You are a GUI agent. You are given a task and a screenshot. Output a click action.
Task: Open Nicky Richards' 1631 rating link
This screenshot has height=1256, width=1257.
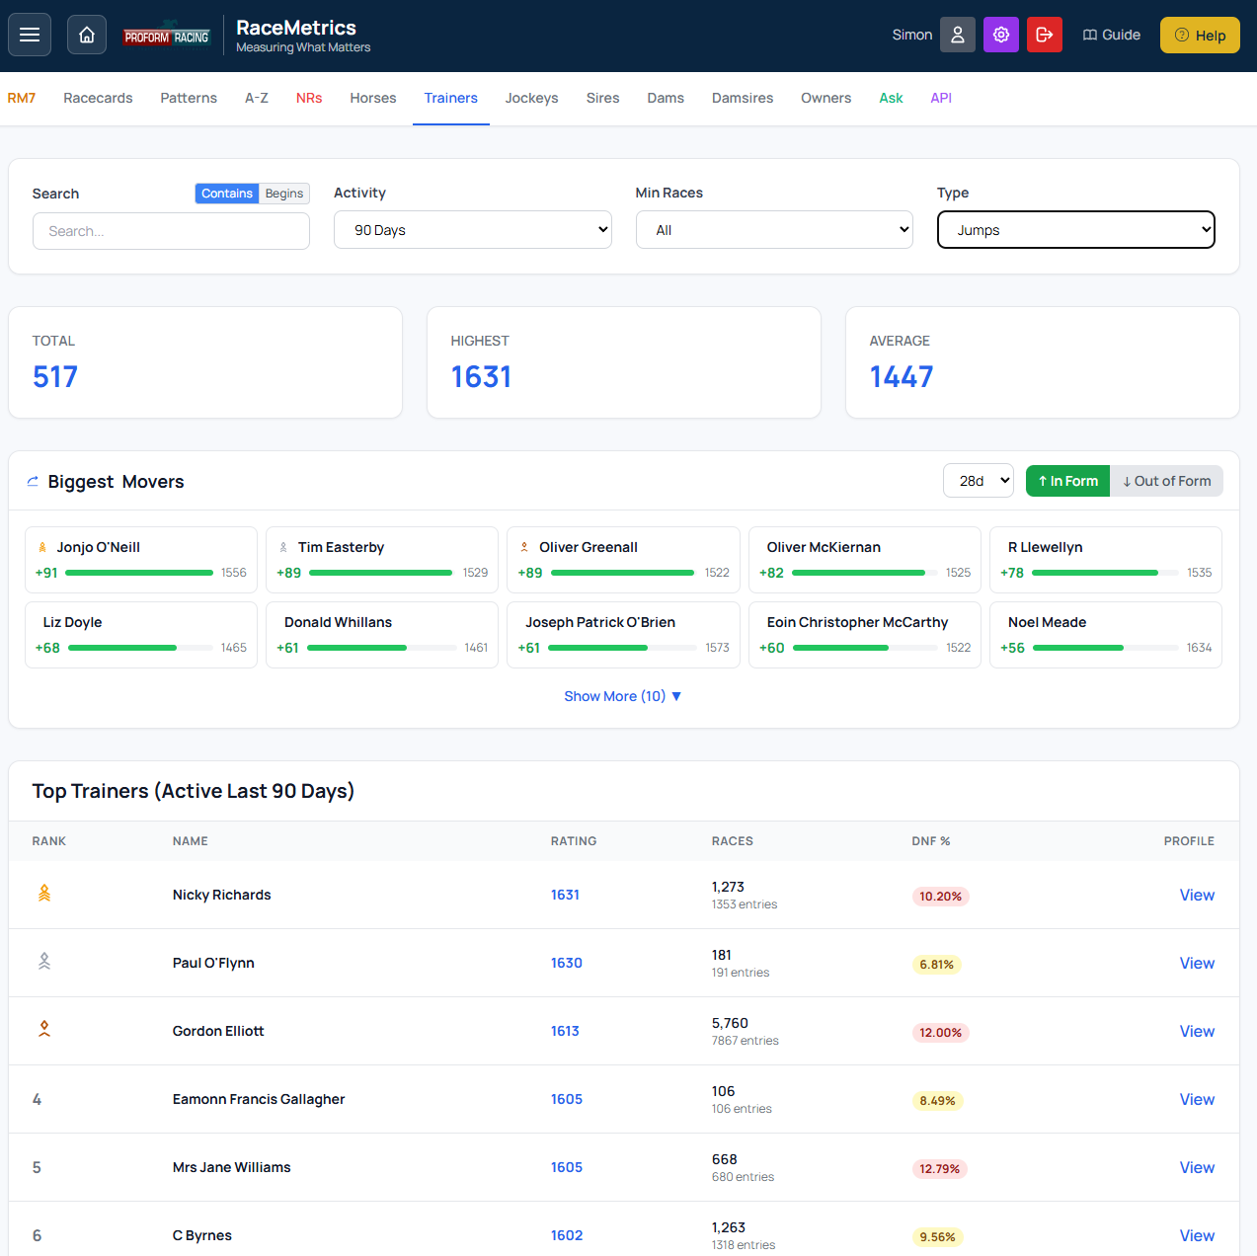tap(565, 895)
